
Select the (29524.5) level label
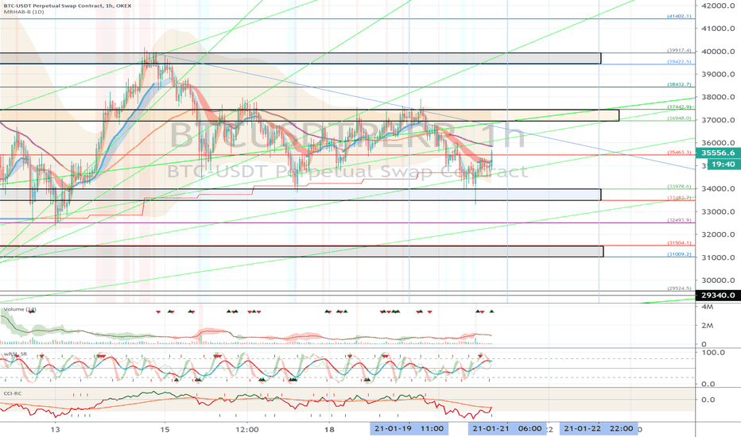click(679, 288)
